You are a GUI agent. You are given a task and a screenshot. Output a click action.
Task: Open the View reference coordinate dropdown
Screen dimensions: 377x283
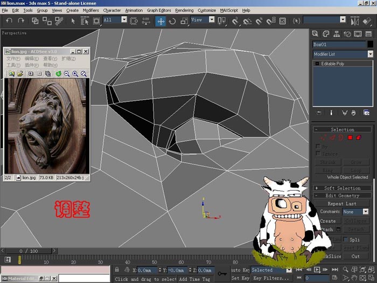(x=212, y=19)
